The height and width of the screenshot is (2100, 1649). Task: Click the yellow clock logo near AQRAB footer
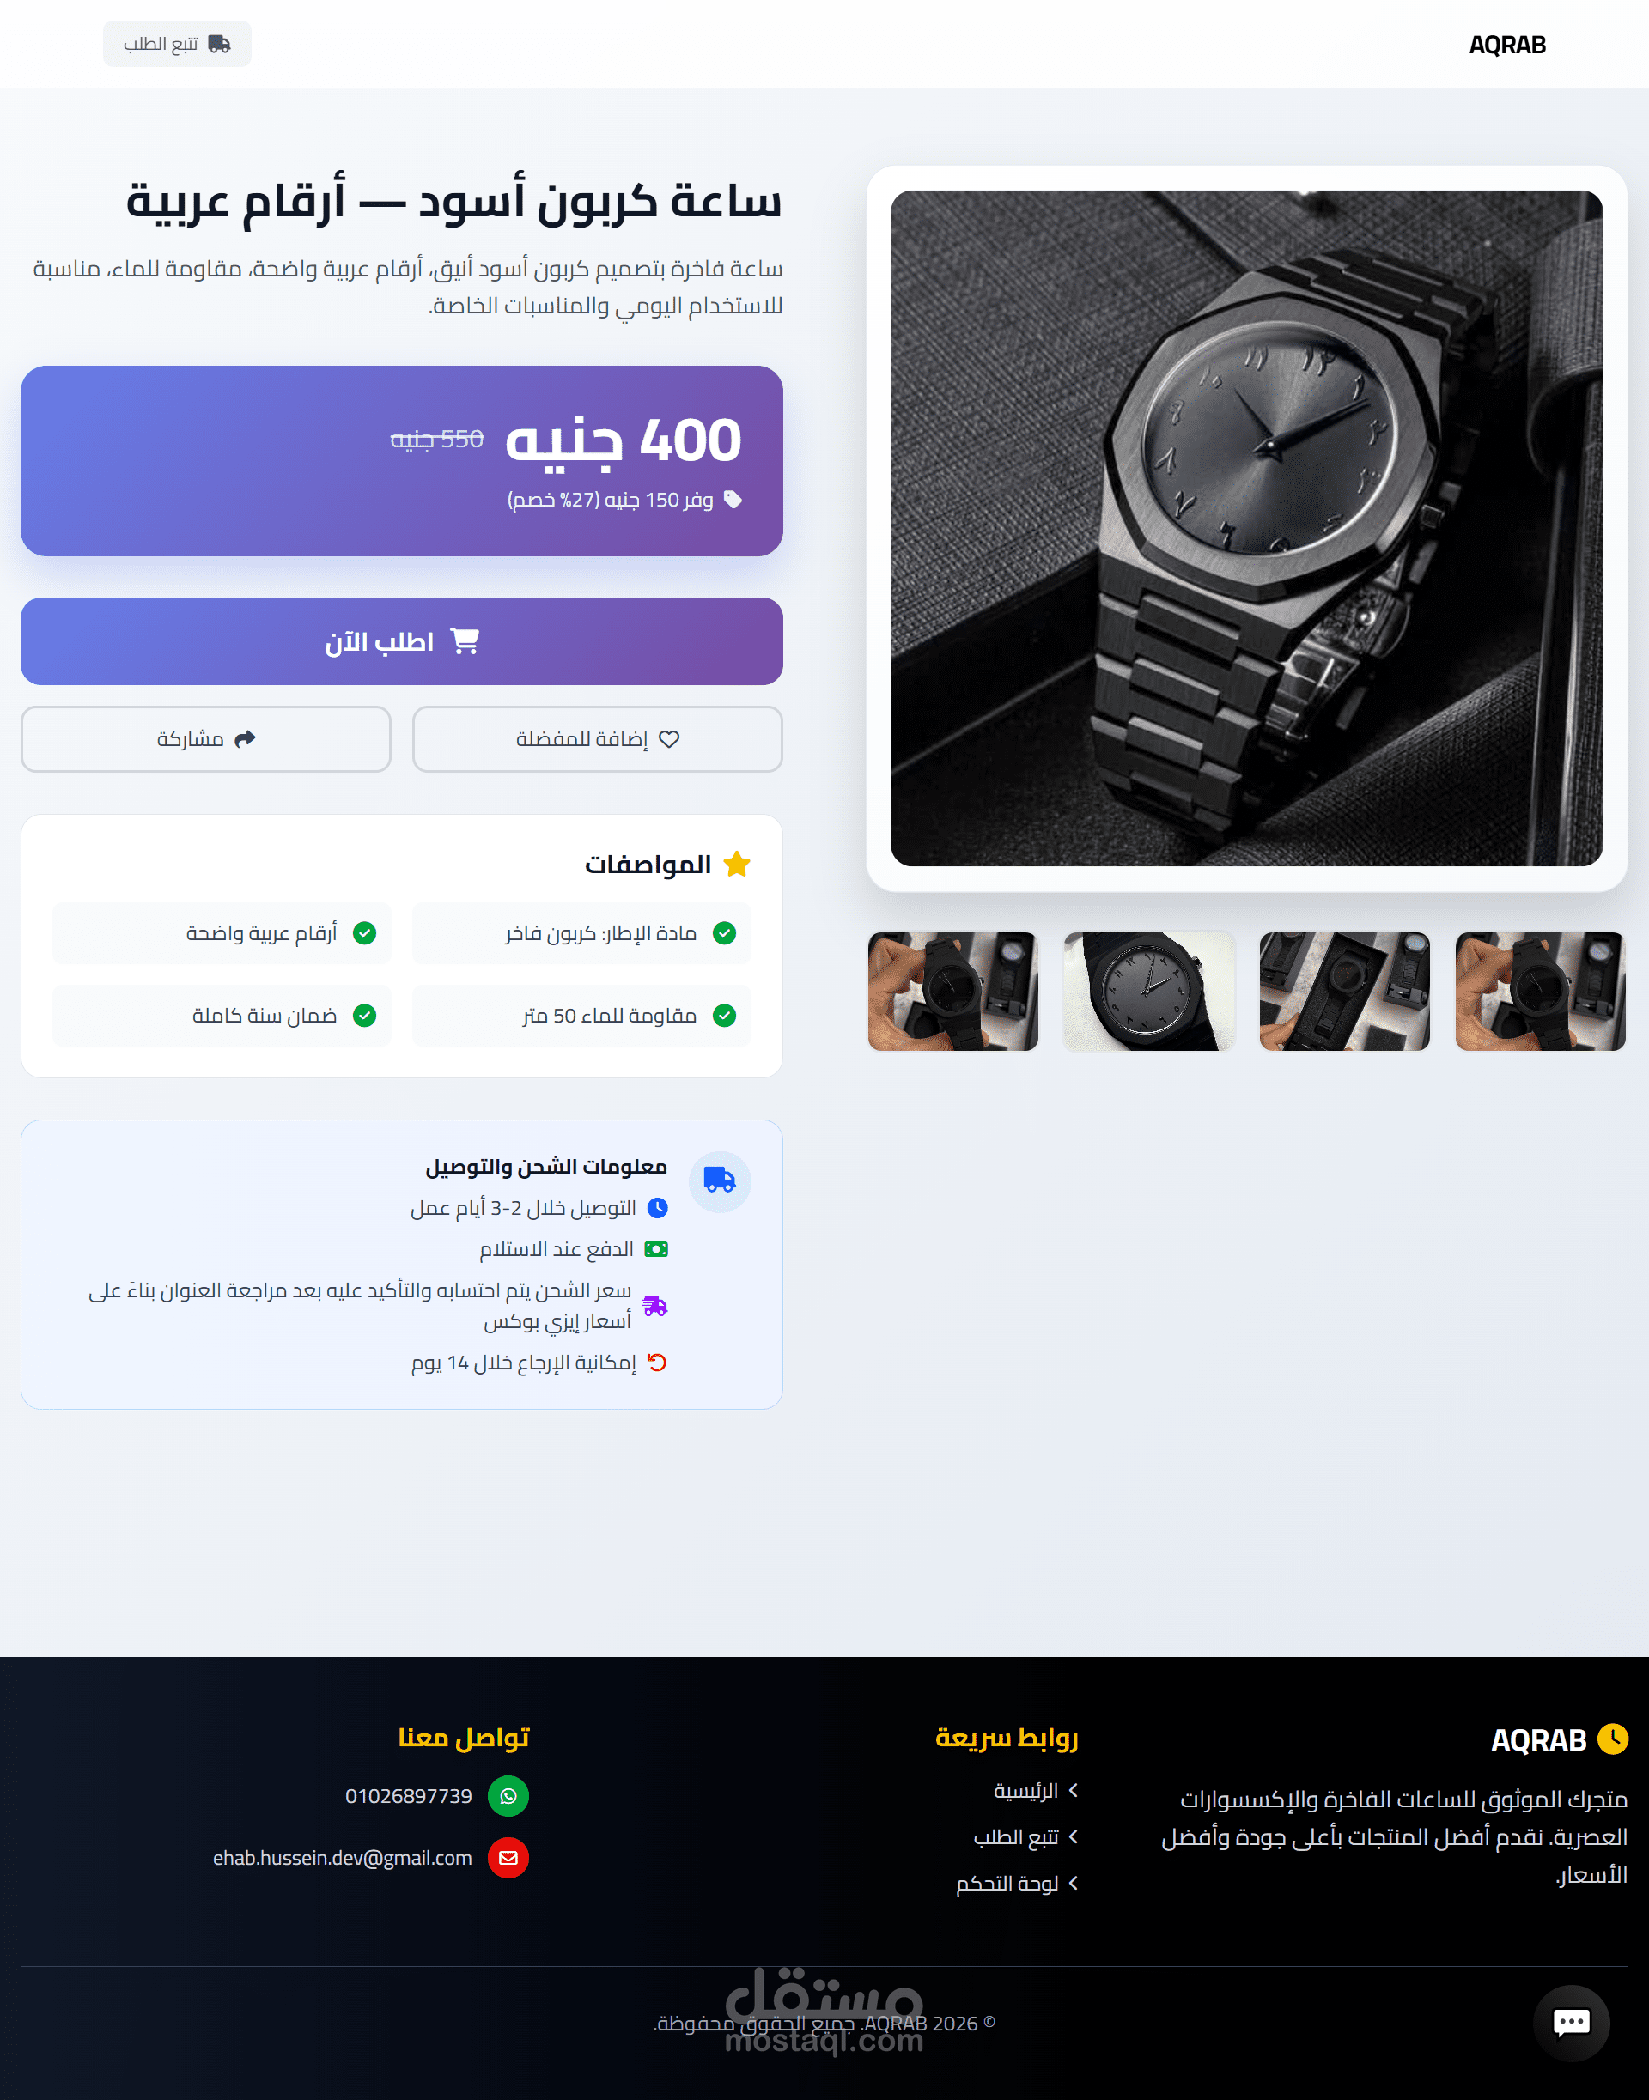(x=1612, y=1739)
